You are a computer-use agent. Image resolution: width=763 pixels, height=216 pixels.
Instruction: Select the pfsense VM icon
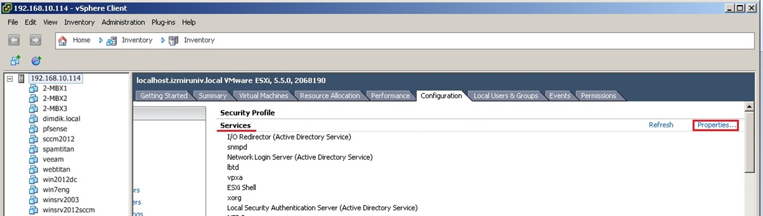click(34, 129)
